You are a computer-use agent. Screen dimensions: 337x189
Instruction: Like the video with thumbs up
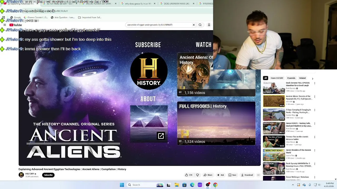coord(189,175)
